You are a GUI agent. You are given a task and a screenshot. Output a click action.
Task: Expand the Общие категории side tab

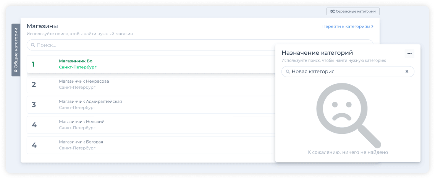click(x=16, y=50)
